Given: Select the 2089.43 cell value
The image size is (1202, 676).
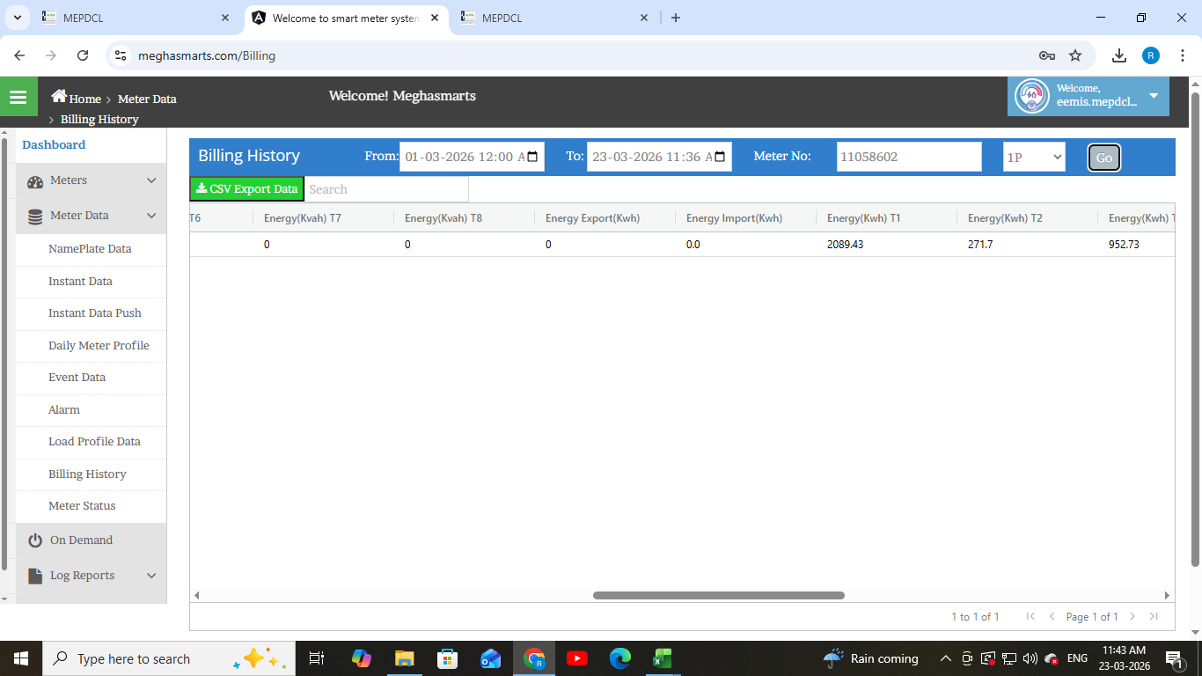Looking at the screenshot, I should [846, 245].
